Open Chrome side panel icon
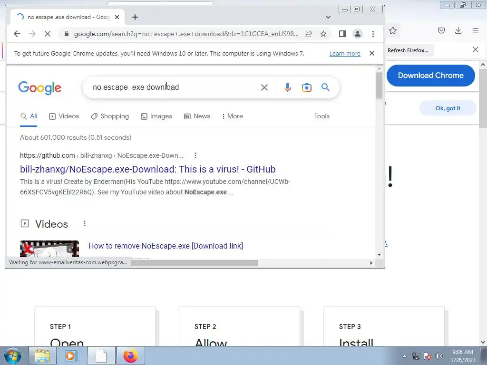This screenshot has width=487, height=365. 342,34
